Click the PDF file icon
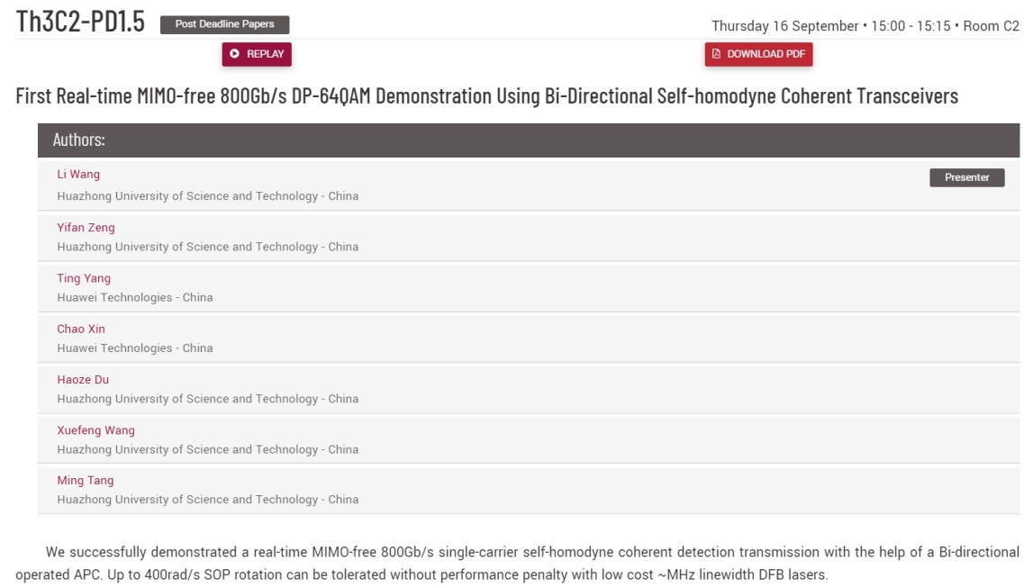This screenshot has height=587, width=1033. (x=717, y=54)
